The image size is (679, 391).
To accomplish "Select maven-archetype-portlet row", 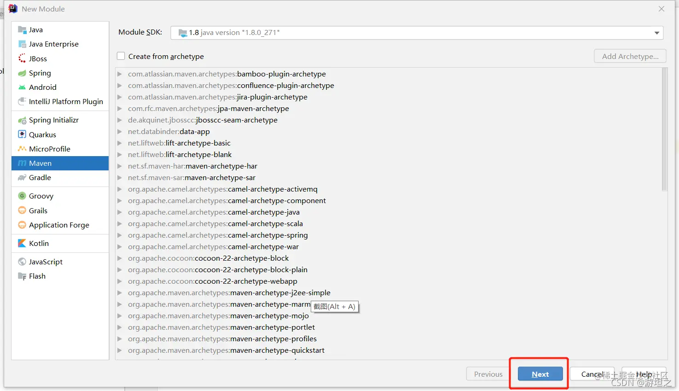I will pos(389,327).
